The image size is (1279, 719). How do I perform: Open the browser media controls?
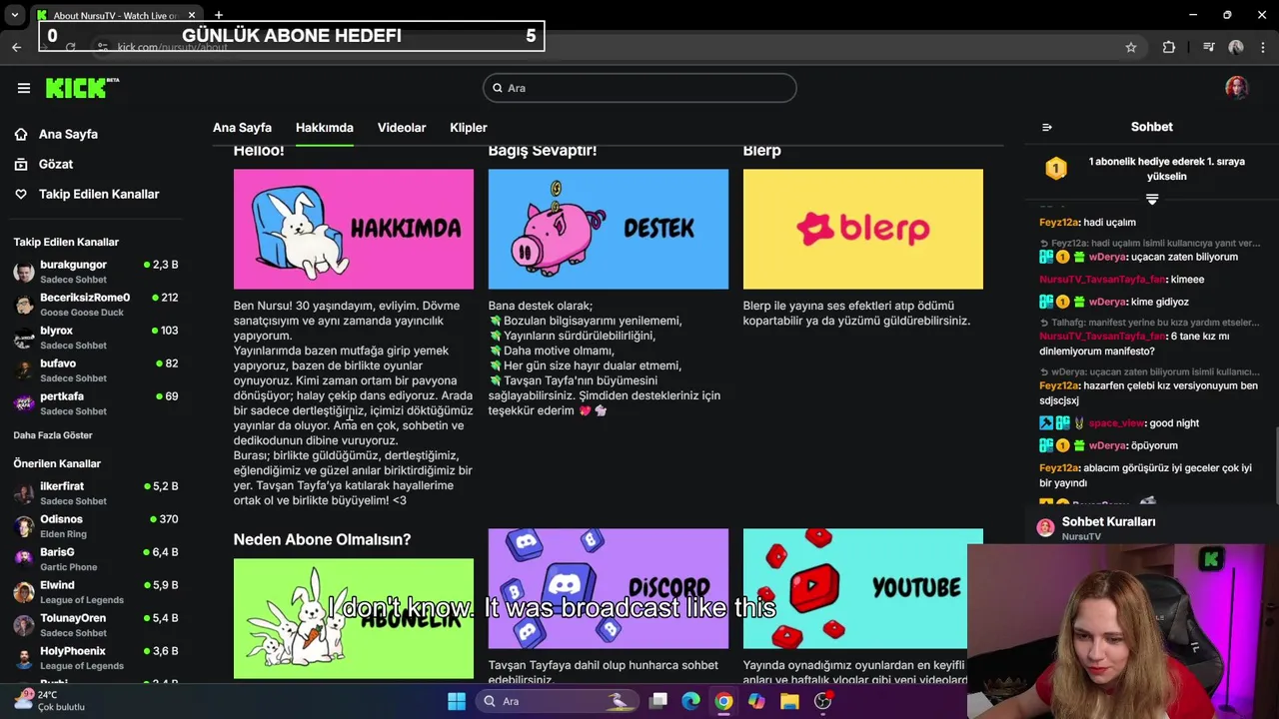coord(1209,47)
